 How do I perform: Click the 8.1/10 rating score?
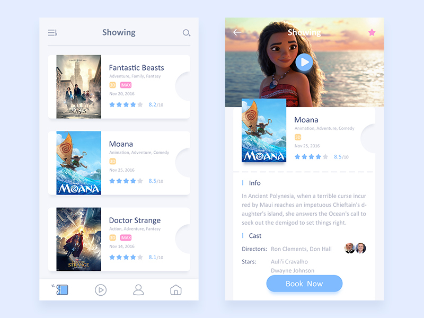pos(156,257)
